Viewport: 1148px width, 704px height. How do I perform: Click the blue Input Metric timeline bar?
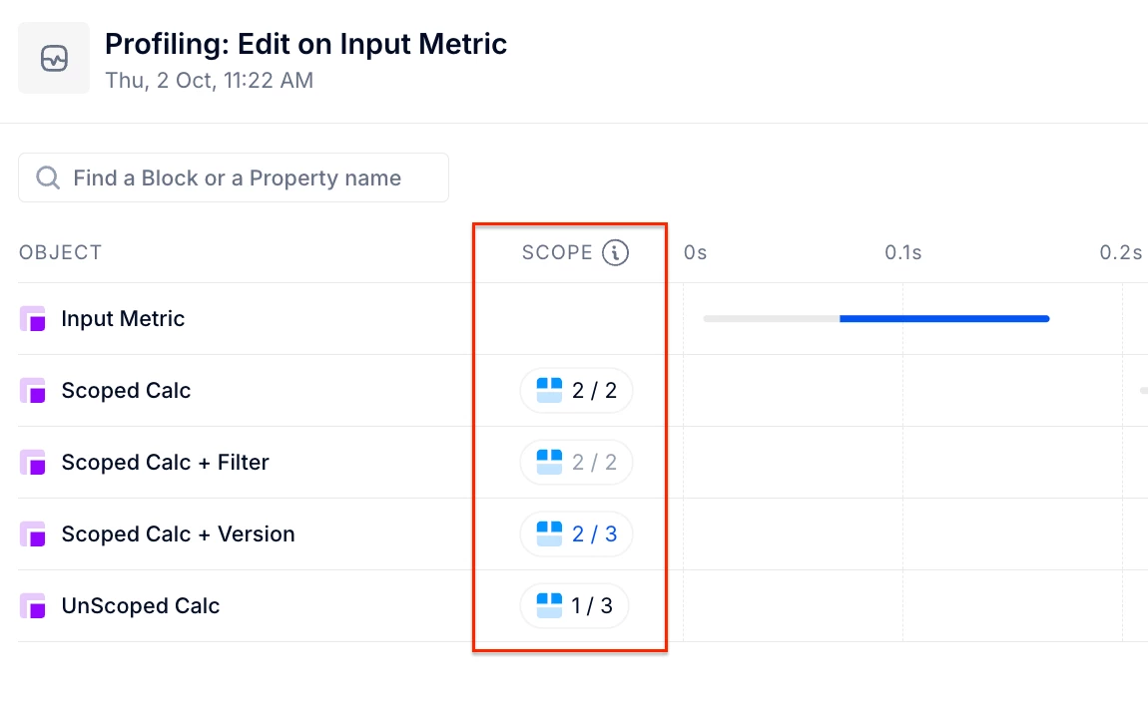[943, 319]
